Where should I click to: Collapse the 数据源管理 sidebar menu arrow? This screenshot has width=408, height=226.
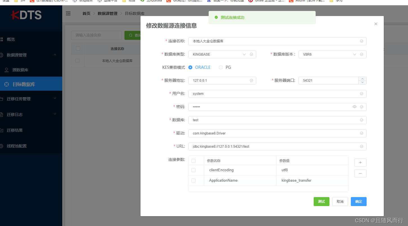(55, 55)
